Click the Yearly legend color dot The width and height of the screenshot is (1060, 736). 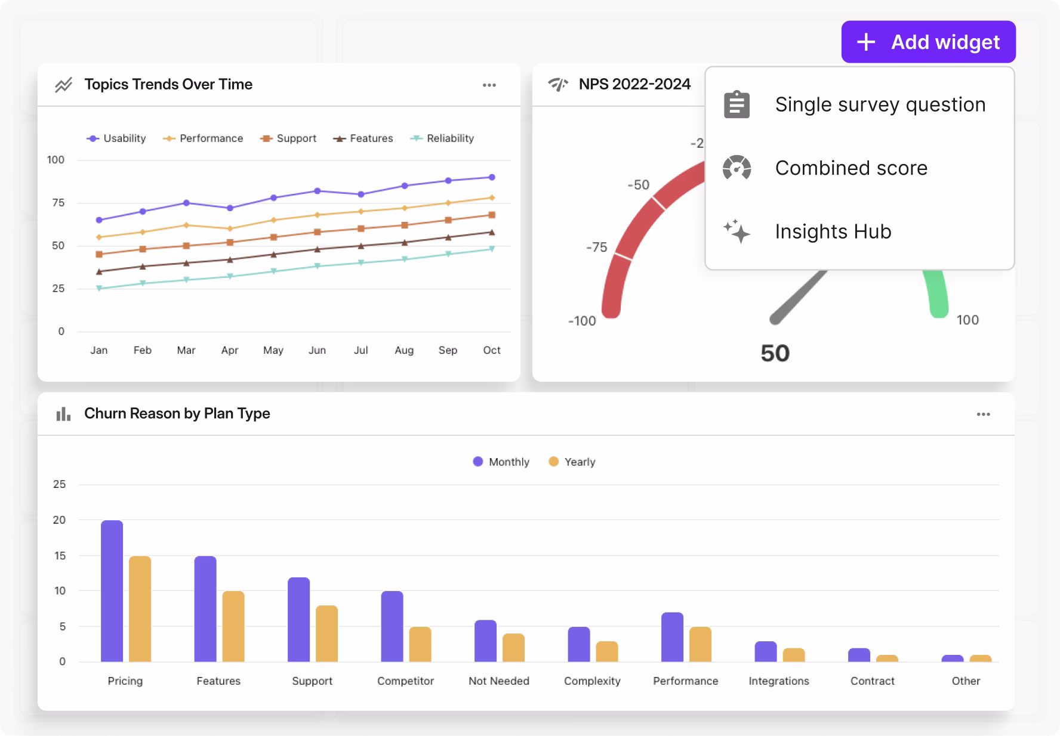pyautogui.click(x=553, y=462)
